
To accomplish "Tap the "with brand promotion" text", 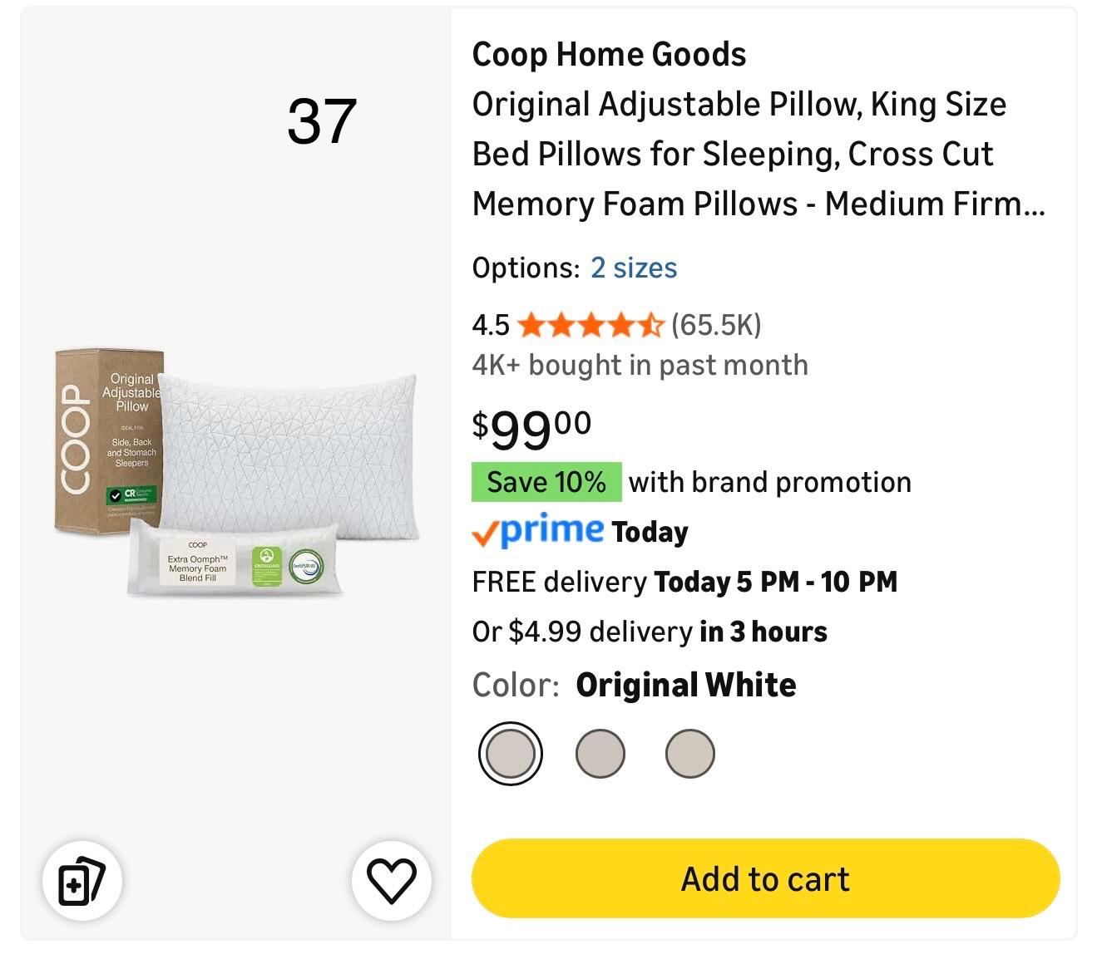I will click(x=769, y=482).
